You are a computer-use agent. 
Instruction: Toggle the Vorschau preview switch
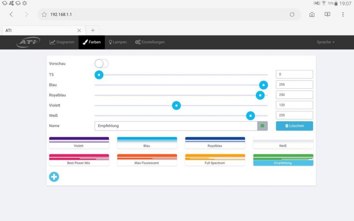(101, 64)
